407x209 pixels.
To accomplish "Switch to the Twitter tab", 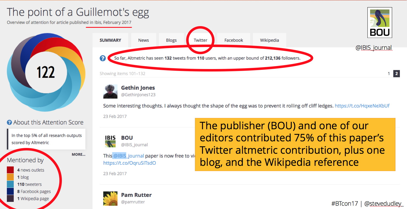I will tap(200, 40).
